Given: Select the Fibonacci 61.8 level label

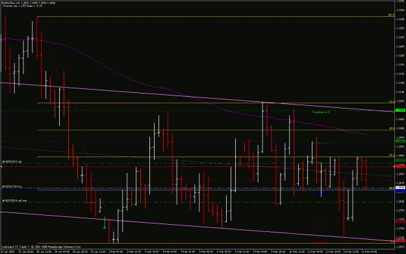Looking at the screenshot, I should pyautogui.click(x=392, y=101).
